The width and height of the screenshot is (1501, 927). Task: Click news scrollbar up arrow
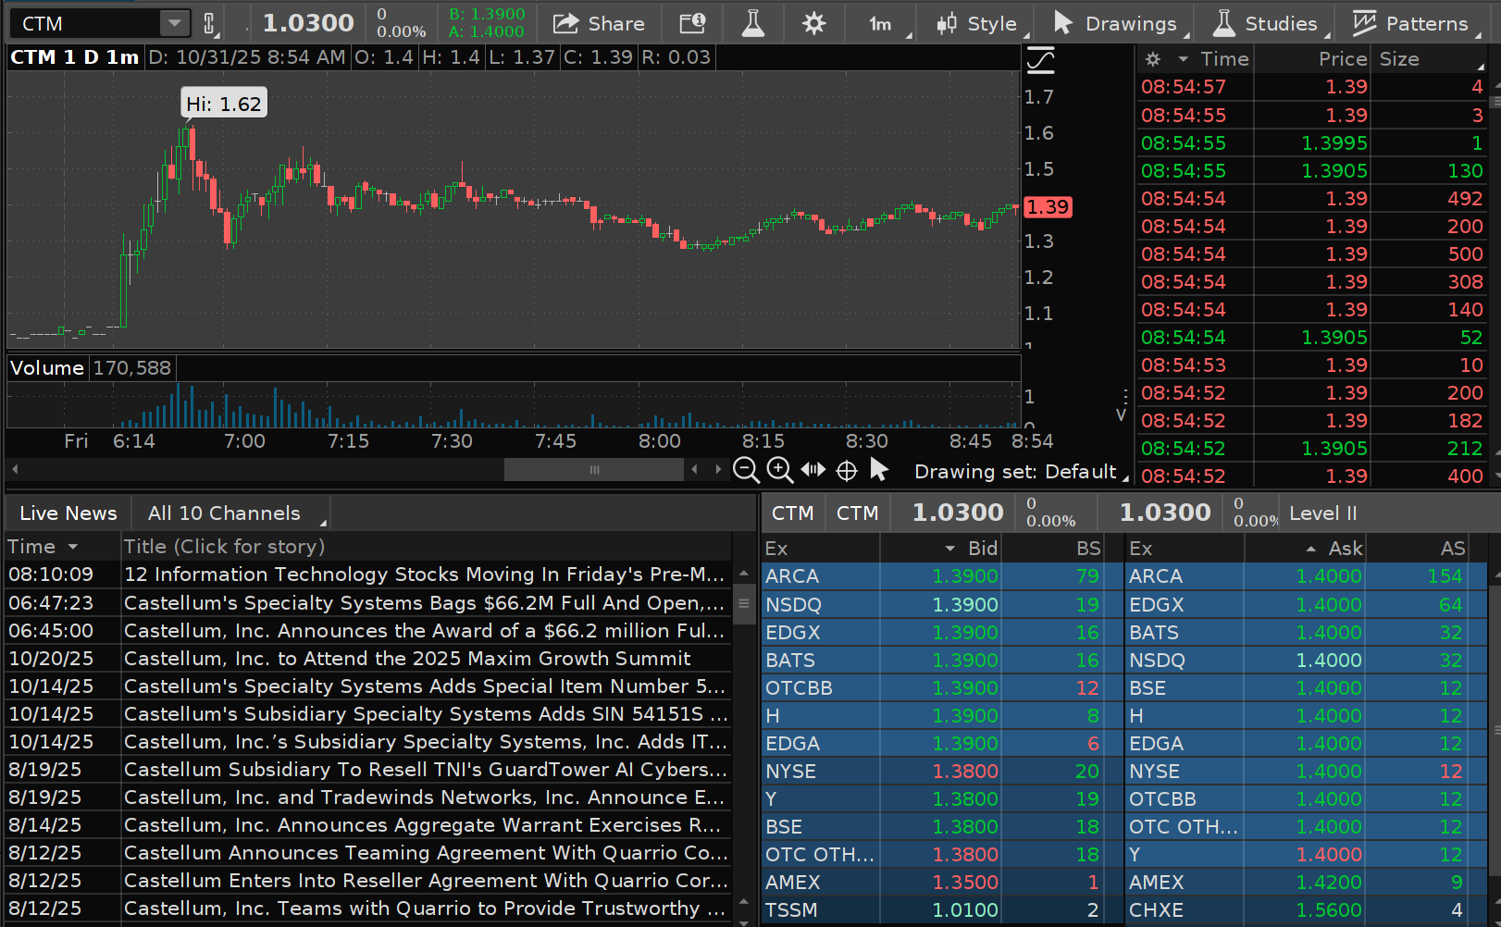click(743, 575)
